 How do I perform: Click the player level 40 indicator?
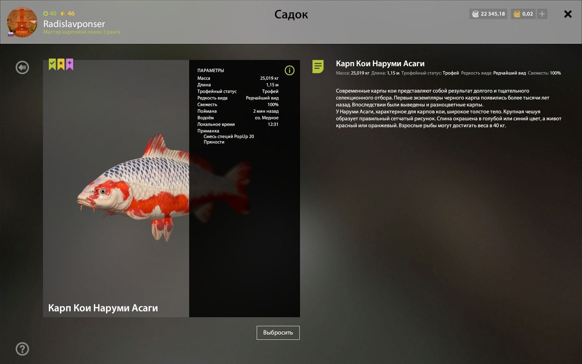pos(50,14)
